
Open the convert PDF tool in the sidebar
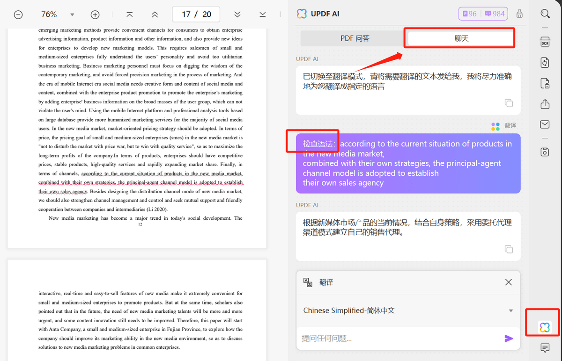point(545,63)
